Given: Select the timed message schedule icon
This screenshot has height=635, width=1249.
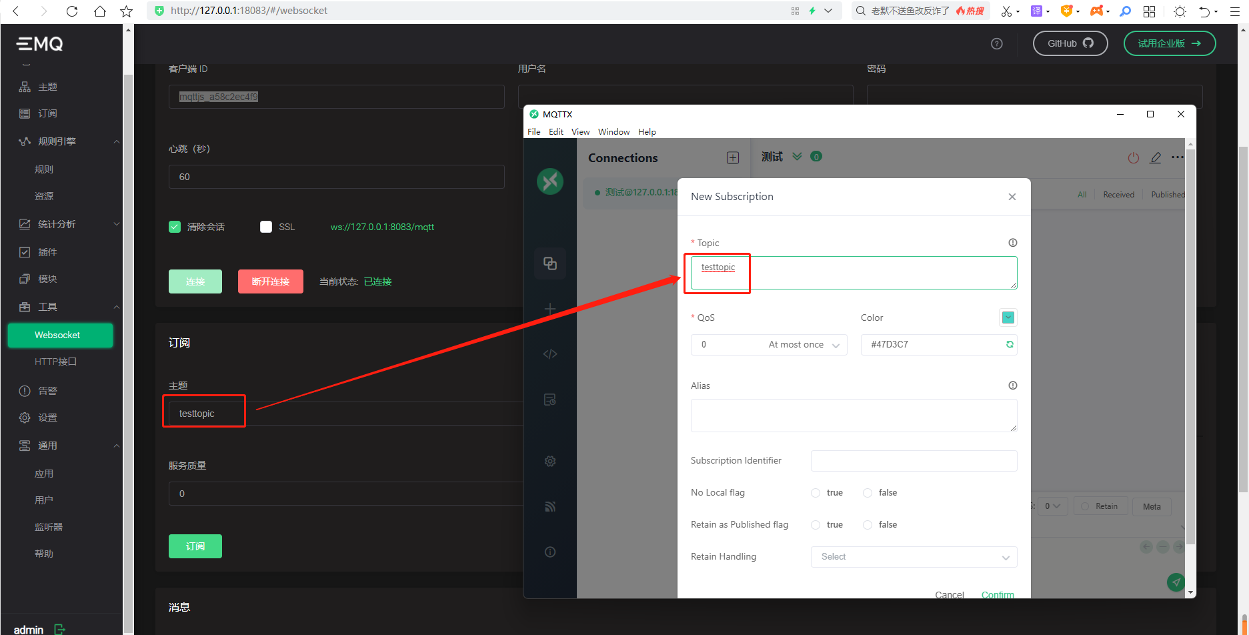Looking at the screenshot, I should [x=550, y=399].
